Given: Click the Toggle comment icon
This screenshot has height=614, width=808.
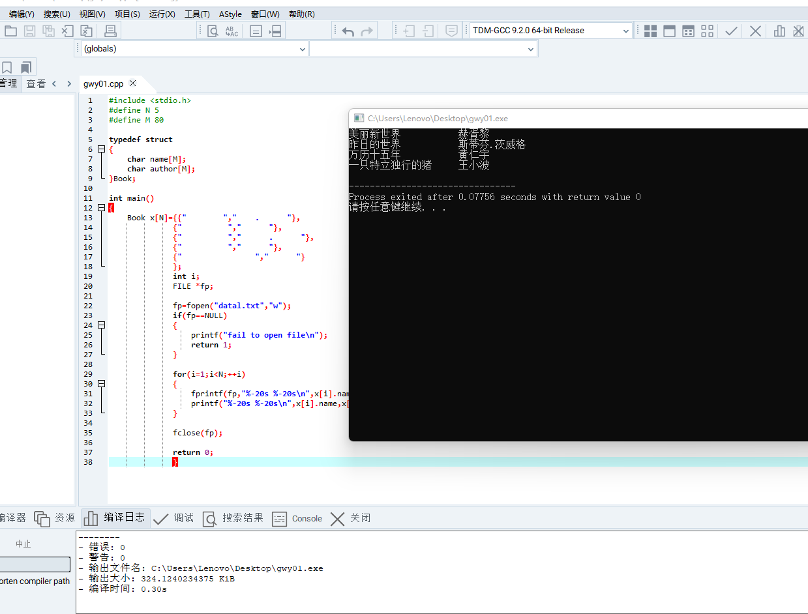Looking at the screenshot, I should pos(451,31).
